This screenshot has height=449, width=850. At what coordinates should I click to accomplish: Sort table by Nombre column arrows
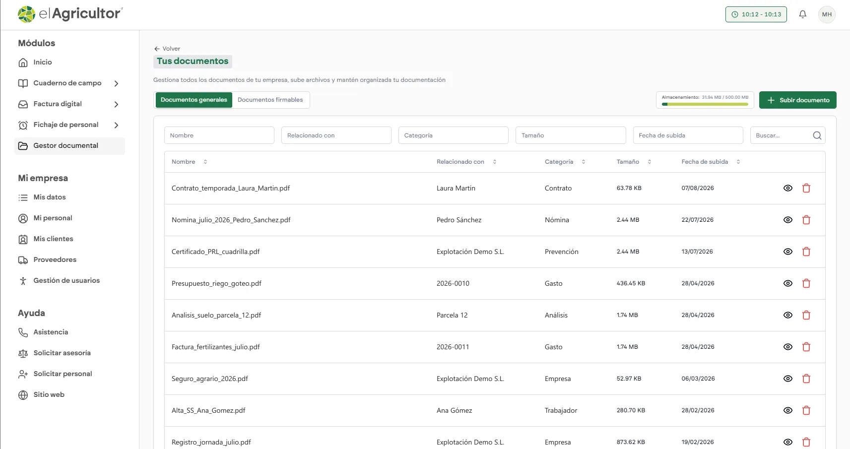(205, 162)
